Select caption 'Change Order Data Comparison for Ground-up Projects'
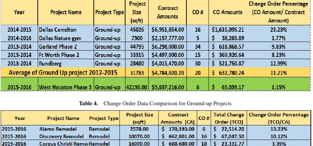313x146 pixels. pyautogui.click(x=168, y=103)
